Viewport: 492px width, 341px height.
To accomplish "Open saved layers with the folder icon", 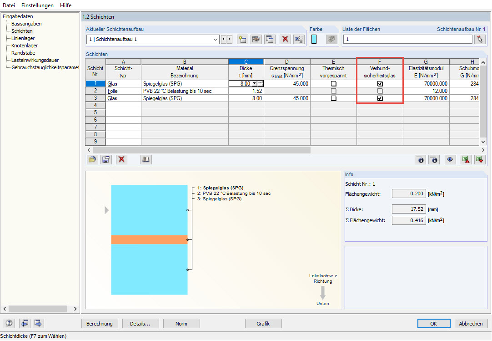I will point(92,159).
